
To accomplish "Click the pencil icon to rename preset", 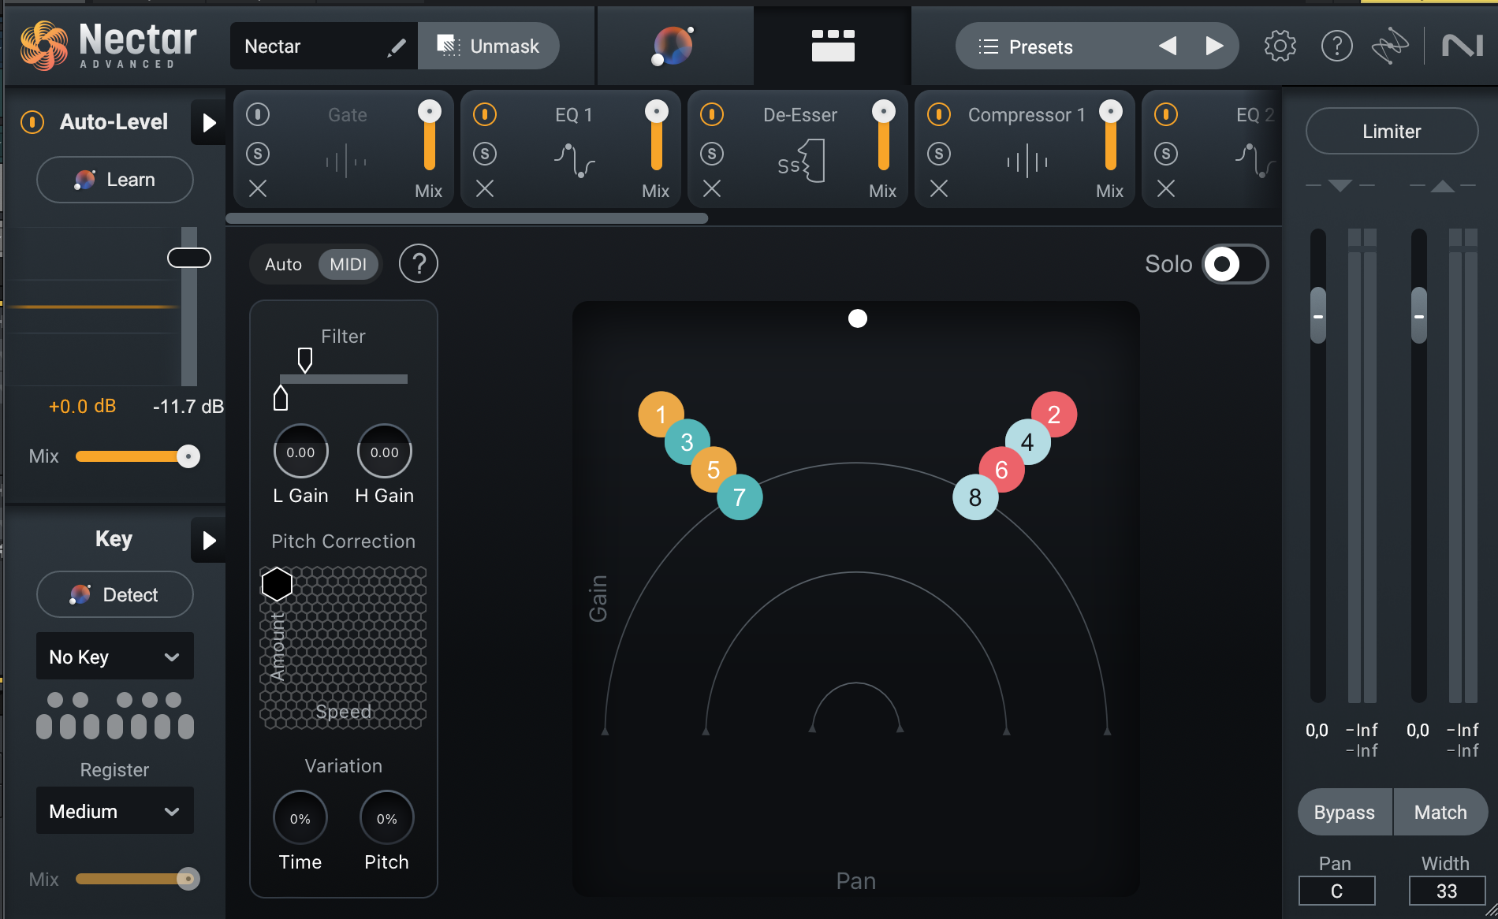I will click(397, 47).
